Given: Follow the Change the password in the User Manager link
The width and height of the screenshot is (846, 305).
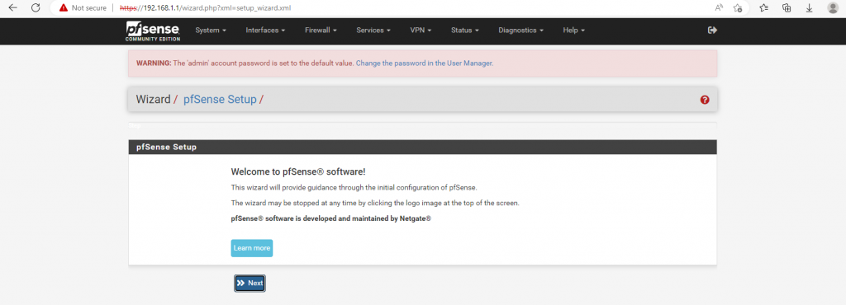Looking at the screenshot, I should tap(424, 63).
